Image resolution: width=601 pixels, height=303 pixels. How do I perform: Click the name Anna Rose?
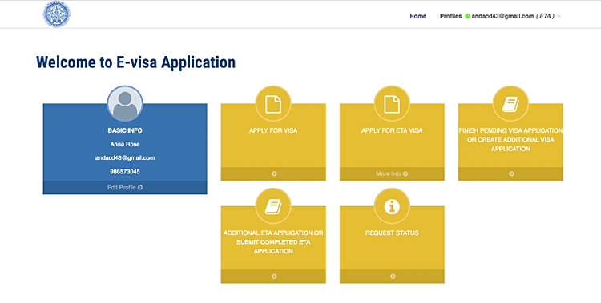coord(125,144)
